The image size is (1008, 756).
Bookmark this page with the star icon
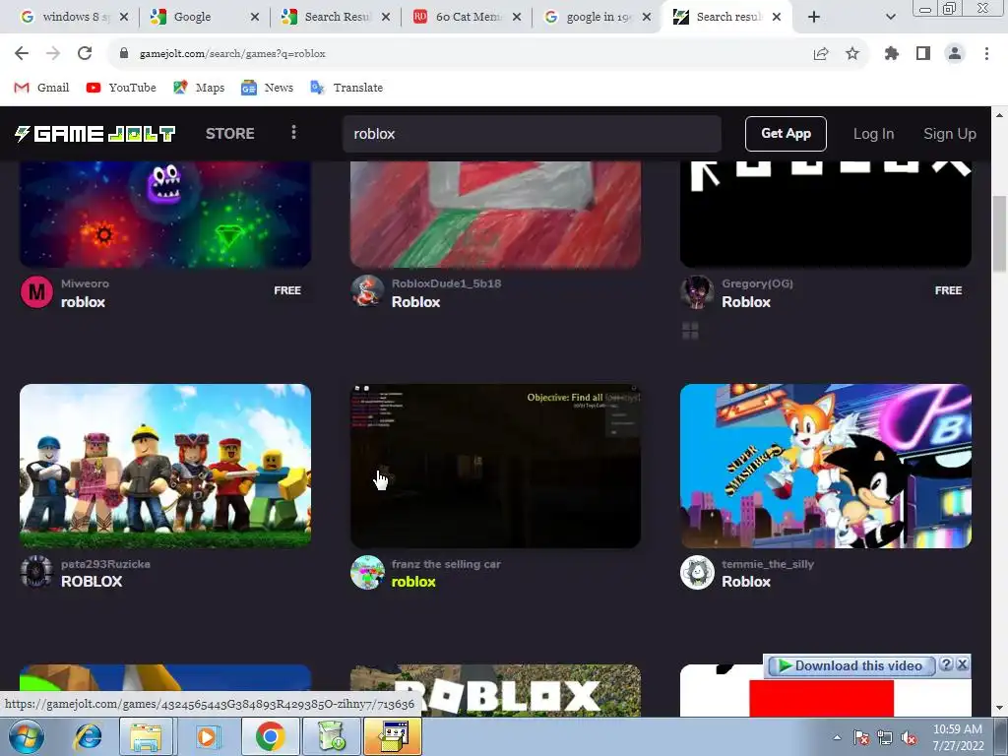pyautogui.click(x=852, y=53)
